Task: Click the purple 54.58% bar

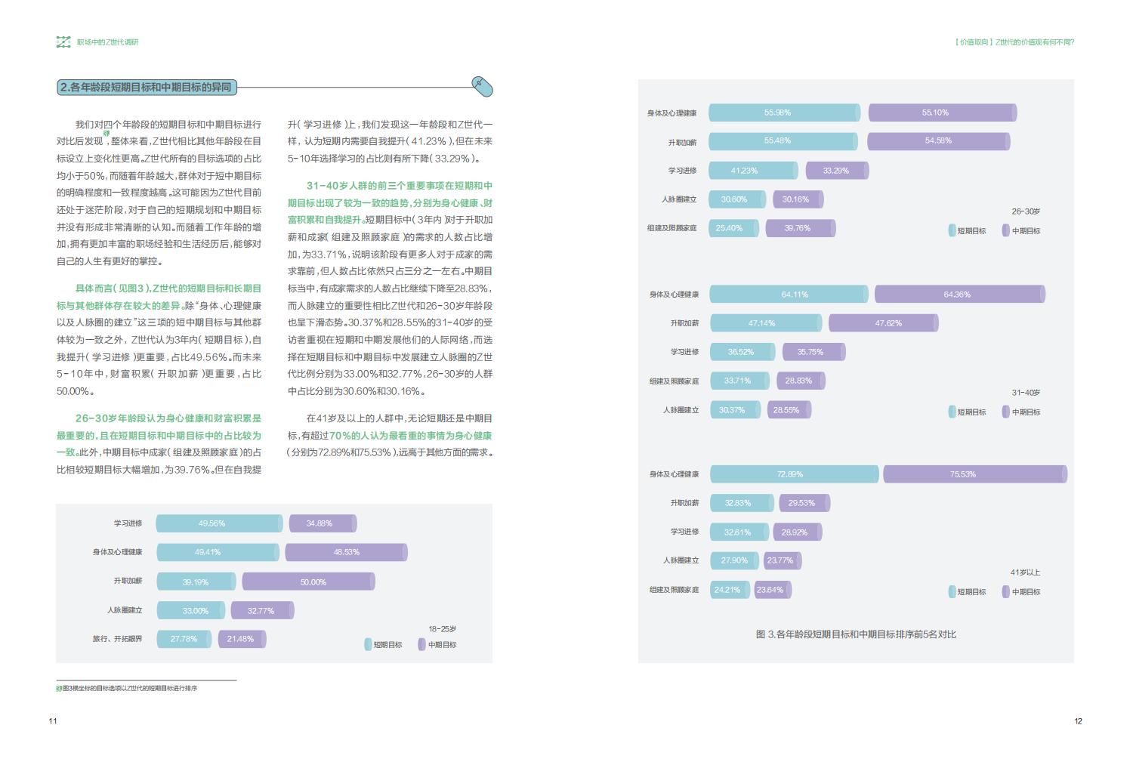Action: 939,141
